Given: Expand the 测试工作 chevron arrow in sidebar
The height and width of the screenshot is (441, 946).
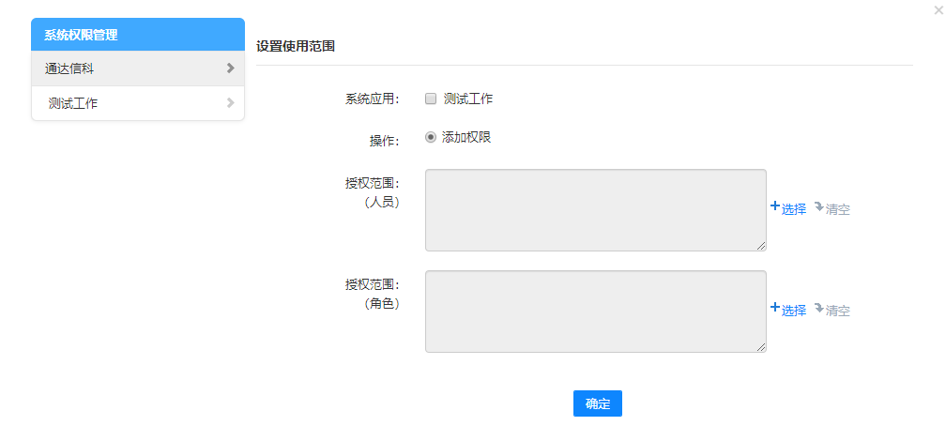Looking at the screenshot, I should point(230,103).
